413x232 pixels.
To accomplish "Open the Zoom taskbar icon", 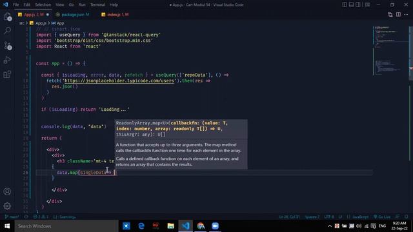I will click(215, 226).
